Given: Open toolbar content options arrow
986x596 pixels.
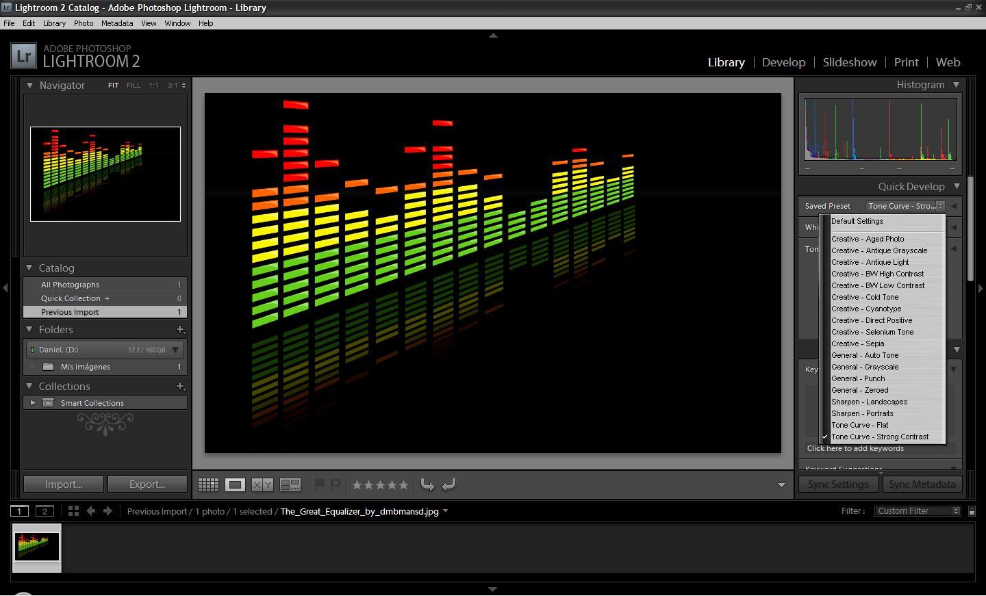Looking at the screenshot, I should pyautogui.click(x=781, y=485).
